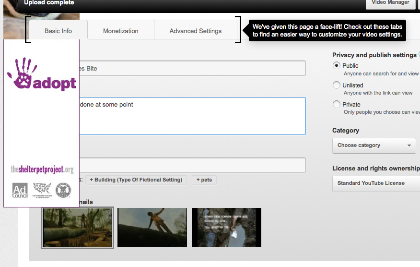Click the round seal logo in ad
This screenshot has height=267, width=420.
click(x=63, y=190)
